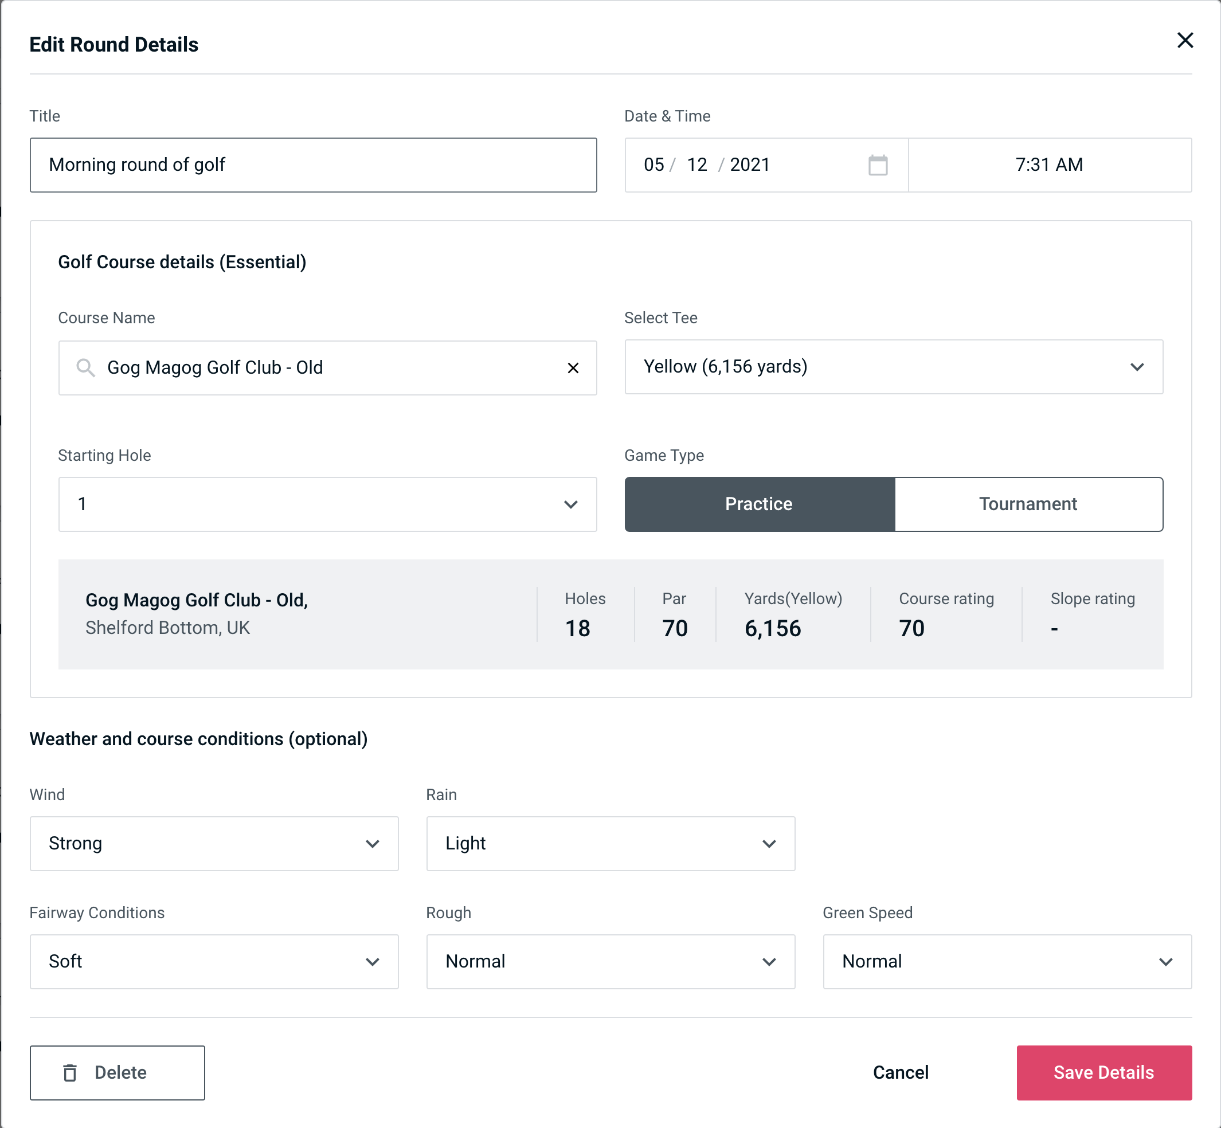Open the Wind condition dropdown
The image size is (1221, 1128).
213,843
